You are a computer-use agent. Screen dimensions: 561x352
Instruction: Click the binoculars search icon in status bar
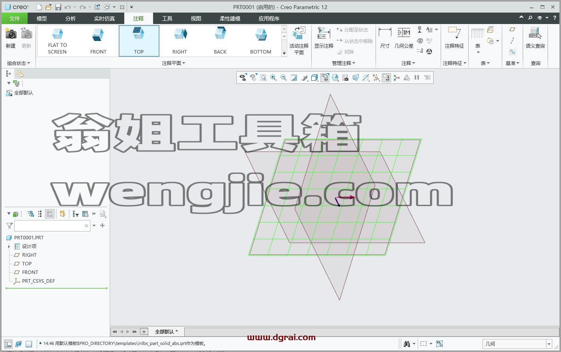point(407,344)
